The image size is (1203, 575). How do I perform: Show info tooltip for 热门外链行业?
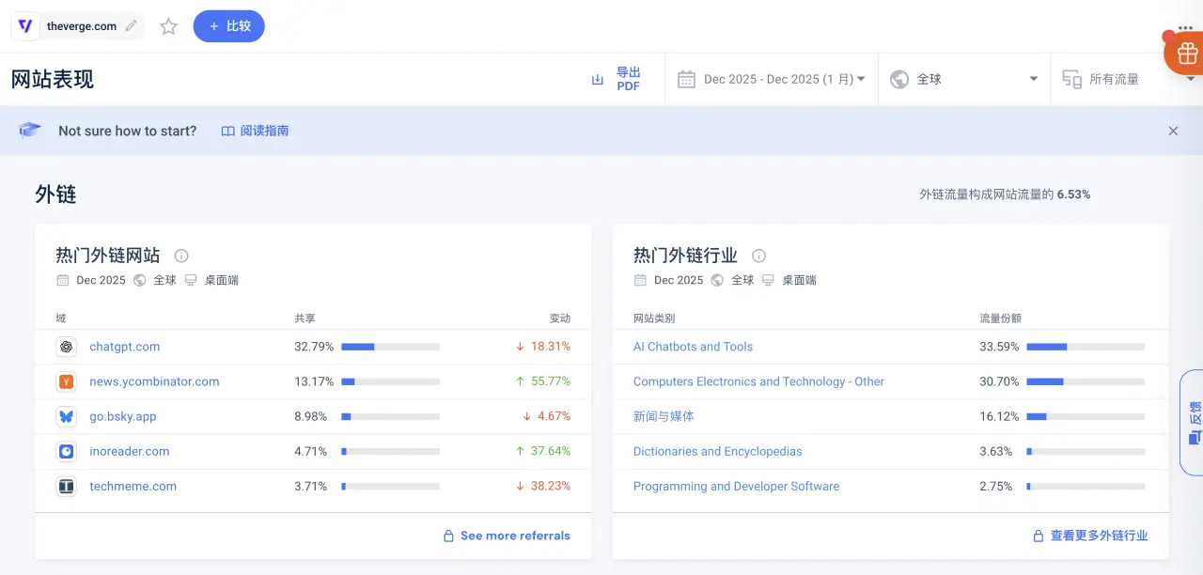pyautogui.click(x=759, y=256)
